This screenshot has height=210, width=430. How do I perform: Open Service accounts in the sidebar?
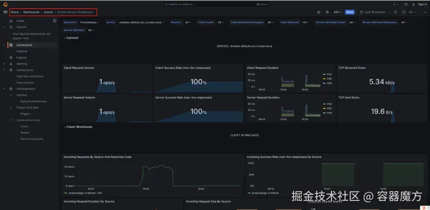pos(32,139)
